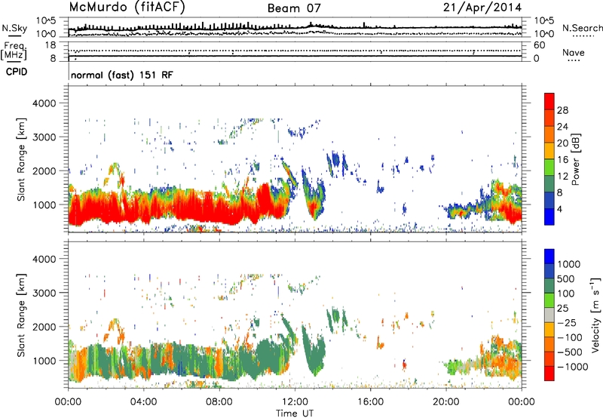Click the 04:00 time axis tick label

(143, 402)
